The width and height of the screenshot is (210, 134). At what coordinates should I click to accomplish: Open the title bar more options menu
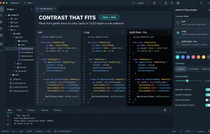pyautogui.click(x=184, y=3)
